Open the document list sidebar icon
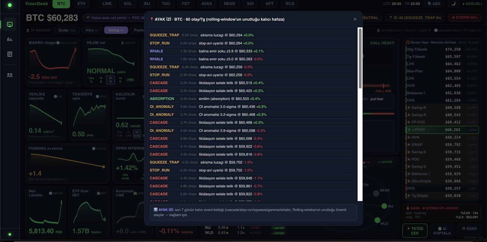 tap(10, 54)
